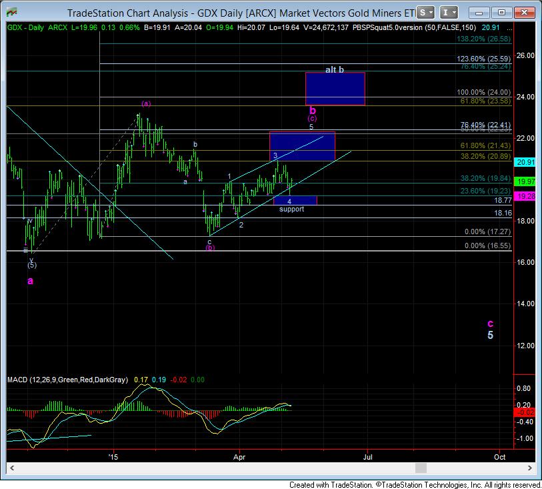Click the 'Jul' date axis label
542x489 pixels.
[368, 457]
